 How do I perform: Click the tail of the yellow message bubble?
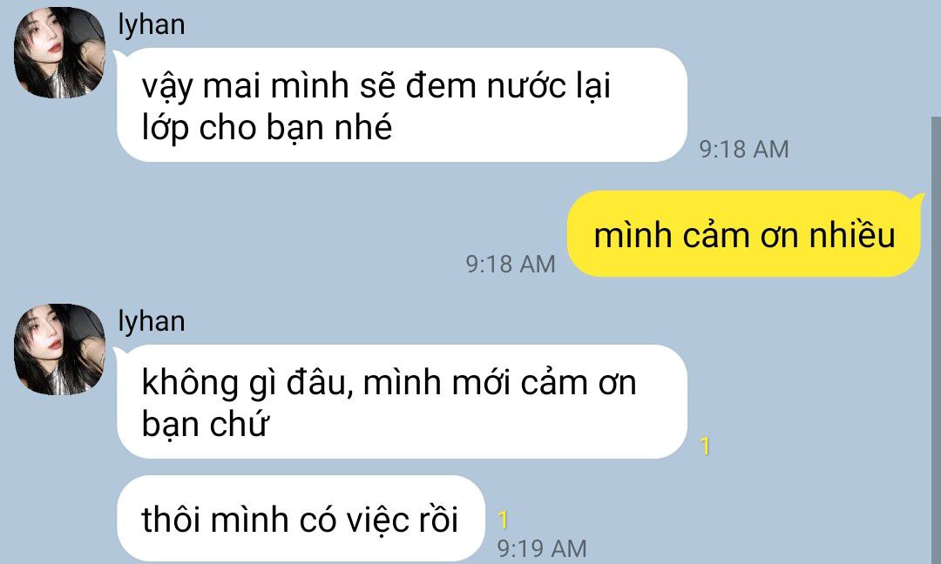(x=917, y=198)
